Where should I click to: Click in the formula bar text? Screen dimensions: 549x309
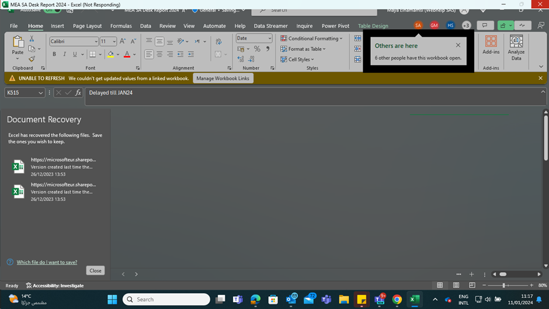[110, 93]
